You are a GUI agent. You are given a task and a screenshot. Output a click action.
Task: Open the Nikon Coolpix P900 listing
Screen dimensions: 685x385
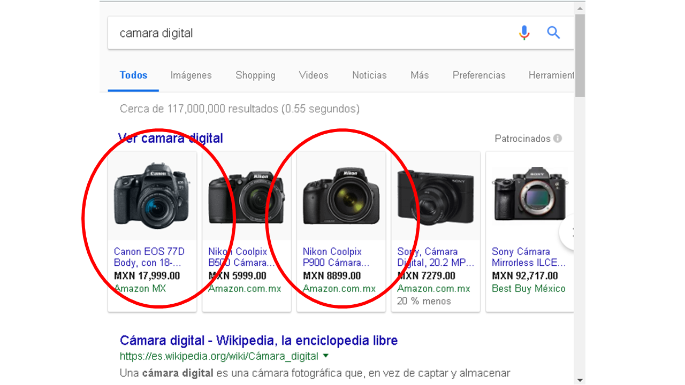coord(336,257)
